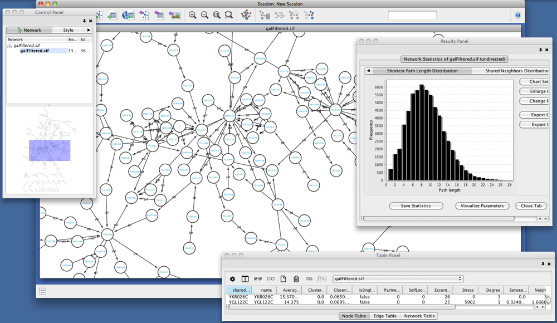Open the Style tab in Control Panel
Image resolution: width=557 pixels, height=323 pixels.
68,30
